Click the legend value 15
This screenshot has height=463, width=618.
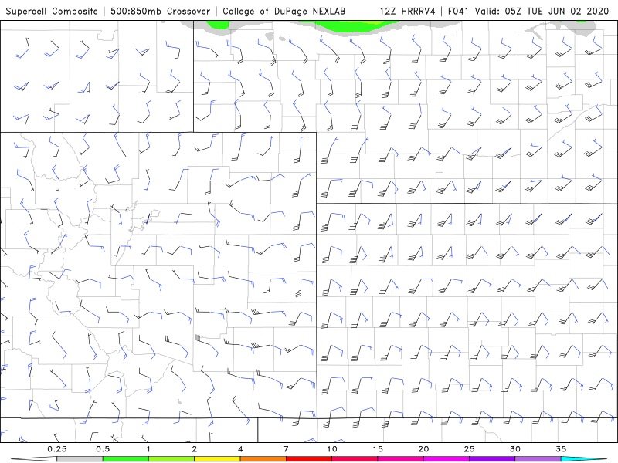click(378, 449)
